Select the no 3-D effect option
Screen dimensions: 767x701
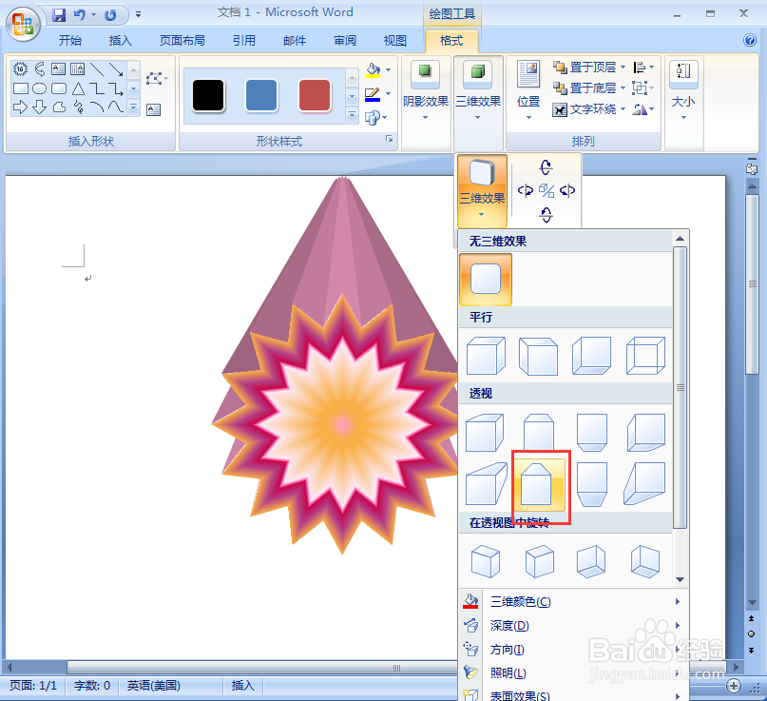(x=486, y=280)
